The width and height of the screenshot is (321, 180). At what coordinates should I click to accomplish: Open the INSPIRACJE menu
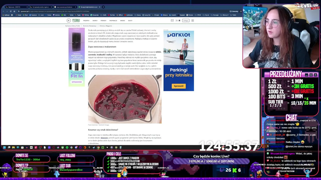click(x=113, y=20)
